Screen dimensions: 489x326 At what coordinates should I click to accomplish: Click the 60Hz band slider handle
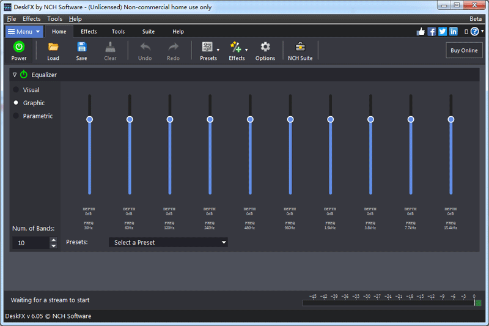[x=130, y=119]
